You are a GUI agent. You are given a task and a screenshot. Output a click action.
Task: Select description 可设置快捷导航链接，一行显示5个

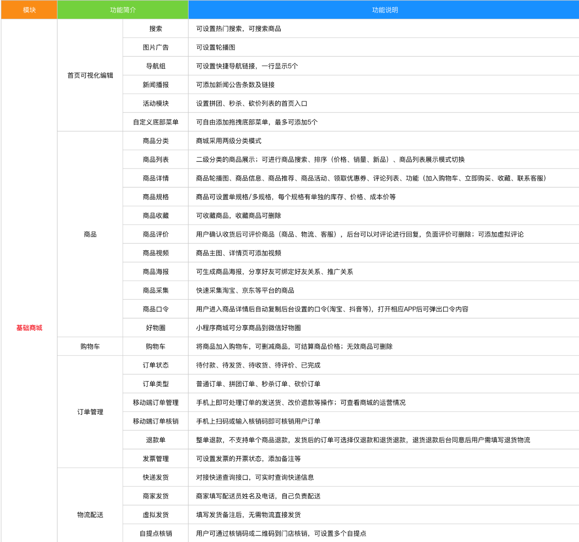[x=247, y=66]
